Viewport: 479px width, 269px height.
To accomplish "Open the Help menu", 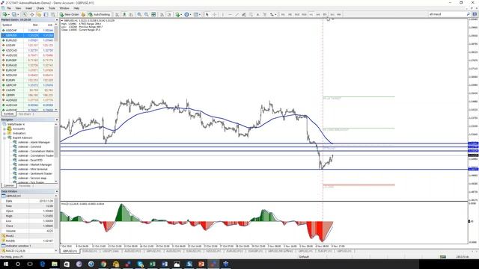I will pos(76,8).
